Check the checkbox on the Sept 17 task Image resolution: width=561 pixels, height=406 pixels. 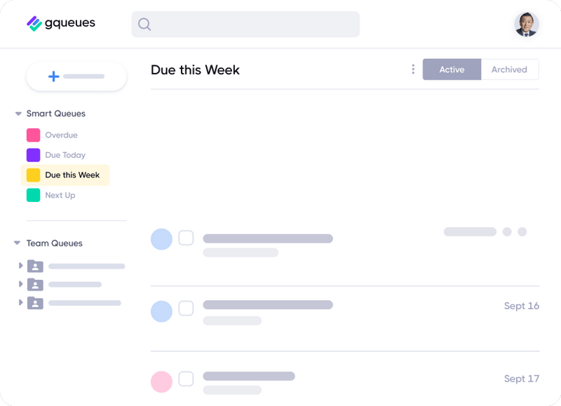pyautogui.click(x=186, y=378)
